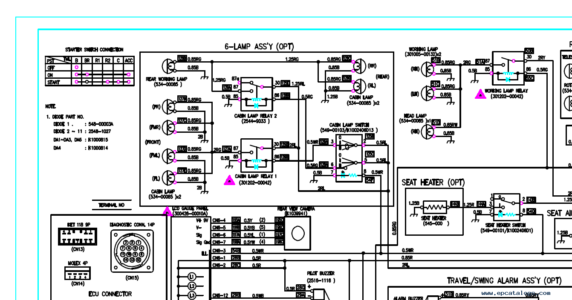
Task: Click the "STARTER SWITCH CONNECTION" heading
Action: 94,50
